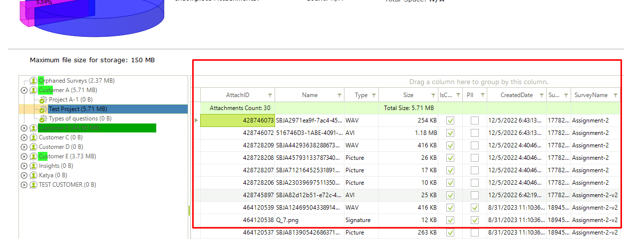624x239 pixels.
Task: Click the user icon beside TEST CUSTOMER
Action: [x=33, y=185]
